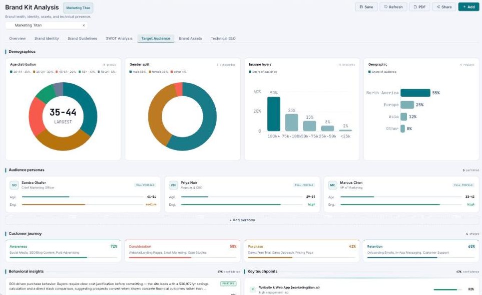
Task: Toggle the 35-44 legend entry in Age distribution
Action: 20,72
